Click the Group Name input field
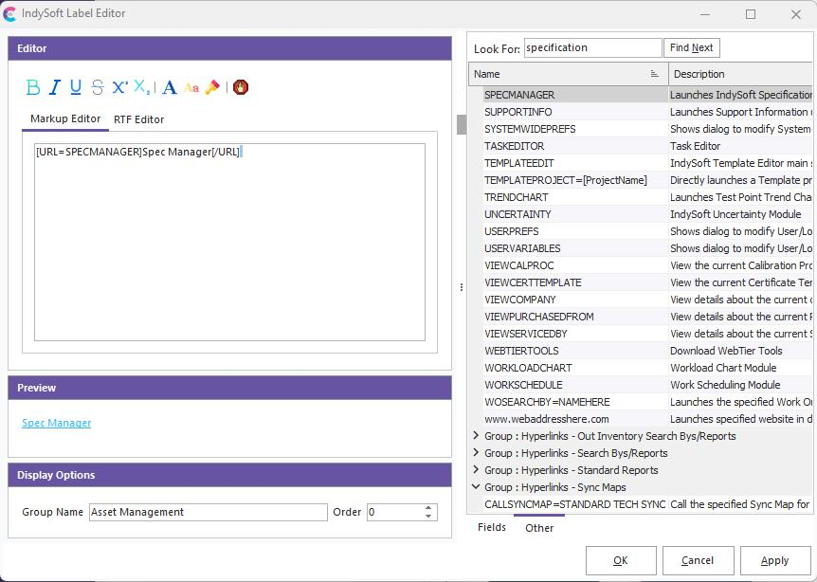Image resolution: width=817 pixels, height=582 pixels. point(209,512)
